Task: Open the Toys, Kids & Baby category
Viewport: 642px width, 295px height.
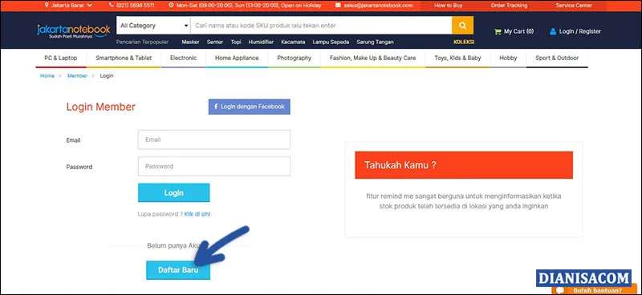Action: [x=457, y=58]
